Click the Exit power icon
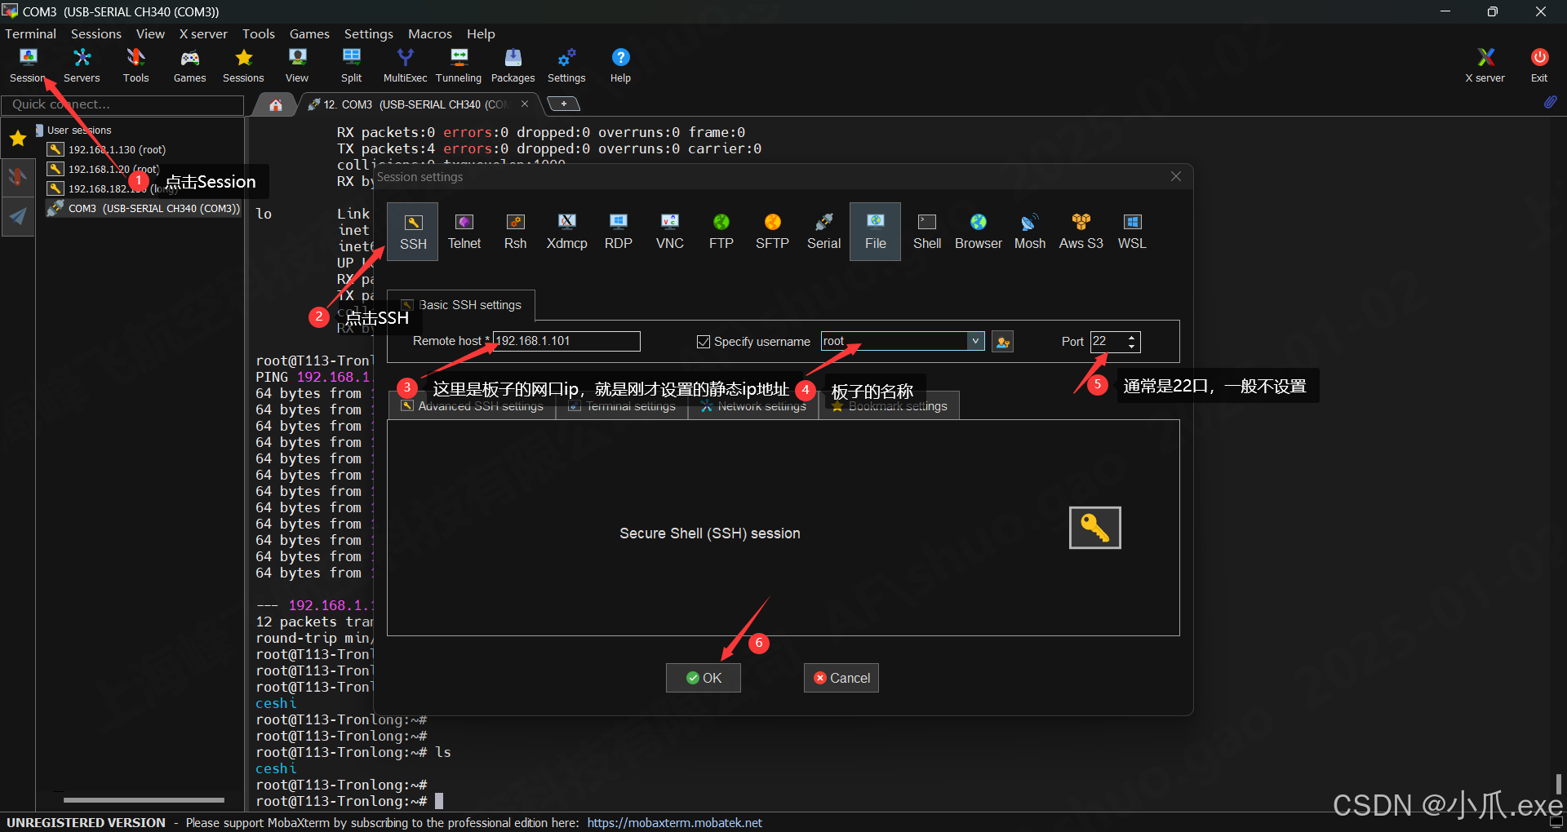 (1539, 65)
